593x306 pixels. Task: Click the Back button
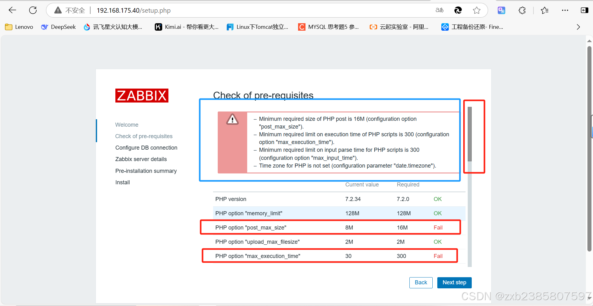click(421, 282)
